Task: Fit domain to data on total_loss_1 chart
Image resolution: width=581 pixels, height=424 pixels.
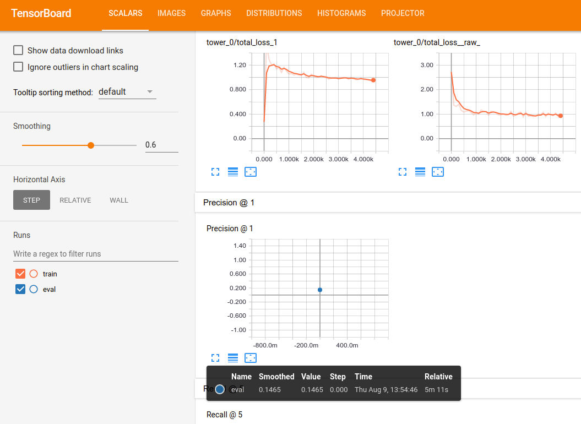Action: (251, 172)
